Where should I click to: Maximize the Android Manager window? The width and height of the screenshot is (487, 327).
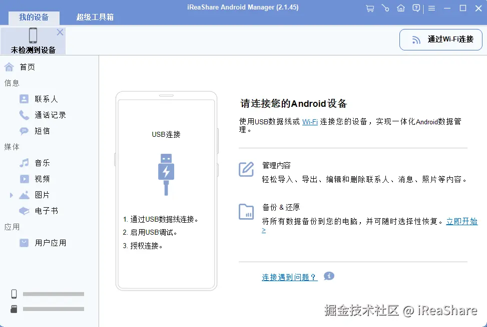(463, 8)
